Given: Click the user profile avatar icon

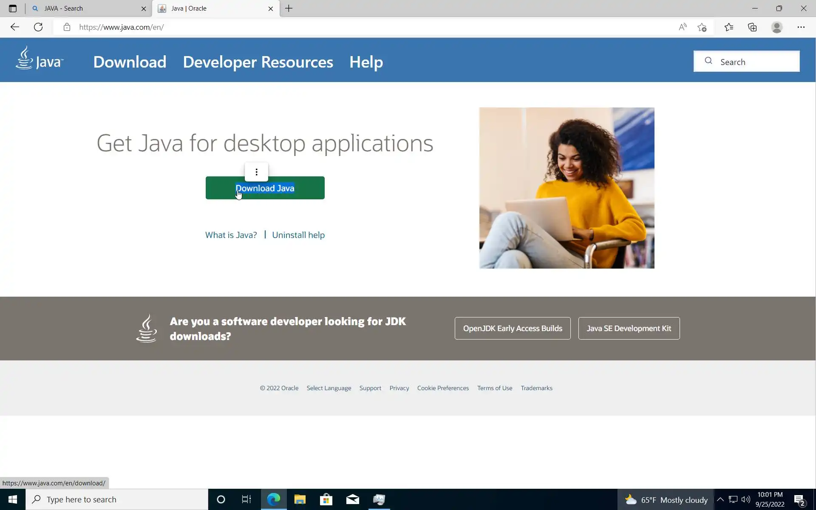Looking at the screenshot, I should pyautogui.click(x=777, y=27).
